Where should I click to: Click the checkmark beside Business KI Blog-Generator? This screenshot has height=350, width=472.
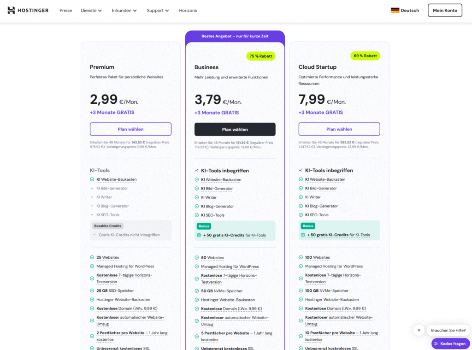[x=196, y=206]
